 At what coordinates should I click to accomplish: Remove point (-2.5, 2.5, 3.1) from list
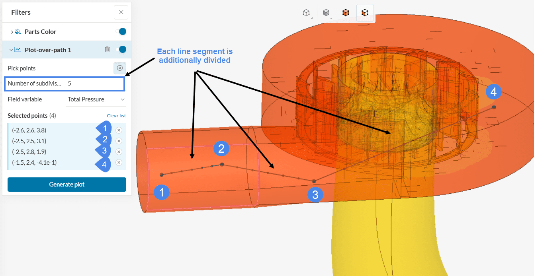click(x=119, y=141)
